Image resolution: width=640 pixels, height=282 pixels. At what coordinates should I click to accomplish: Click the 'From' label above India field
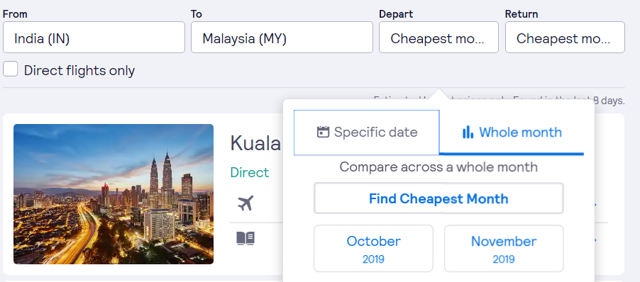pyautogui.click(x=15, y=14)
